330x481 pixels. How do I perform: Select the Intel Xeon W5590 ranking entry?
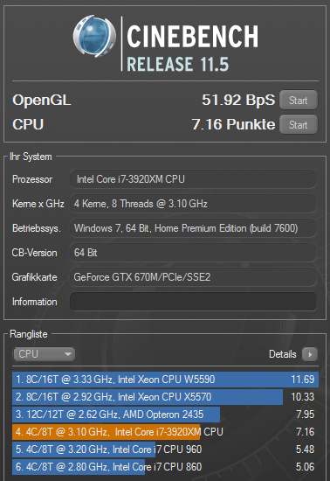[x=165, y=380]
